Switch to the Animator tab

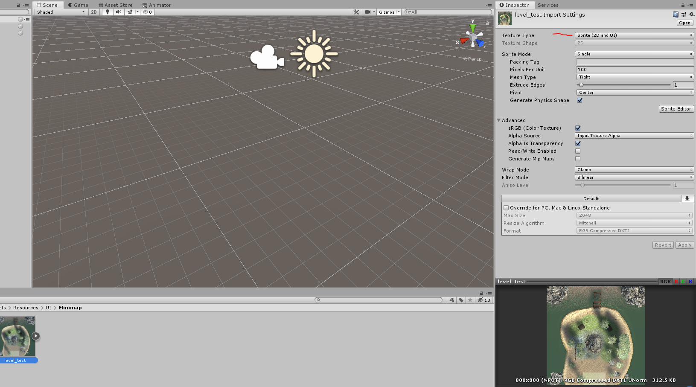pyautogui.click(x=157, y=5)
